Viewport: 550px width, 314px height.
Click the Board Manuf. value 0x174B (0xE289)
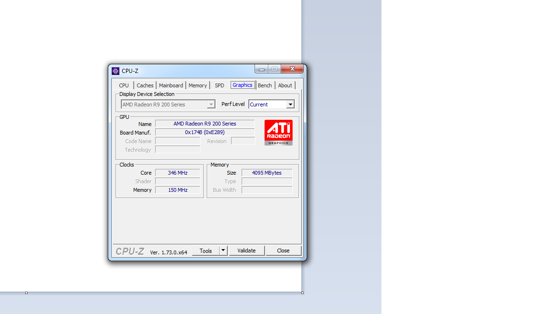point(205,133)
